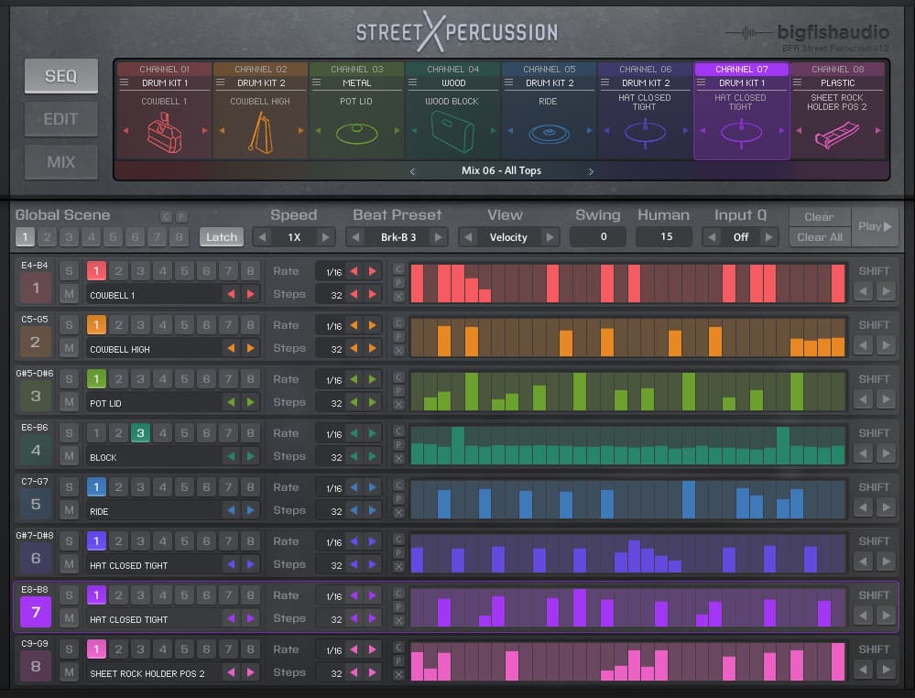Toggle the Latch button
915x698 pixels.
click(x=221, y=236)
